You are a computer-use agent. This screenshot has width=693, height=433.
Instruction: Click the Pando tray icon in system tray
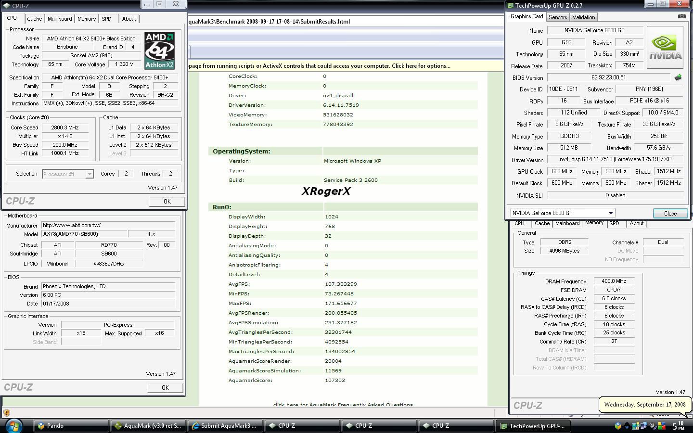coord(618,426)
